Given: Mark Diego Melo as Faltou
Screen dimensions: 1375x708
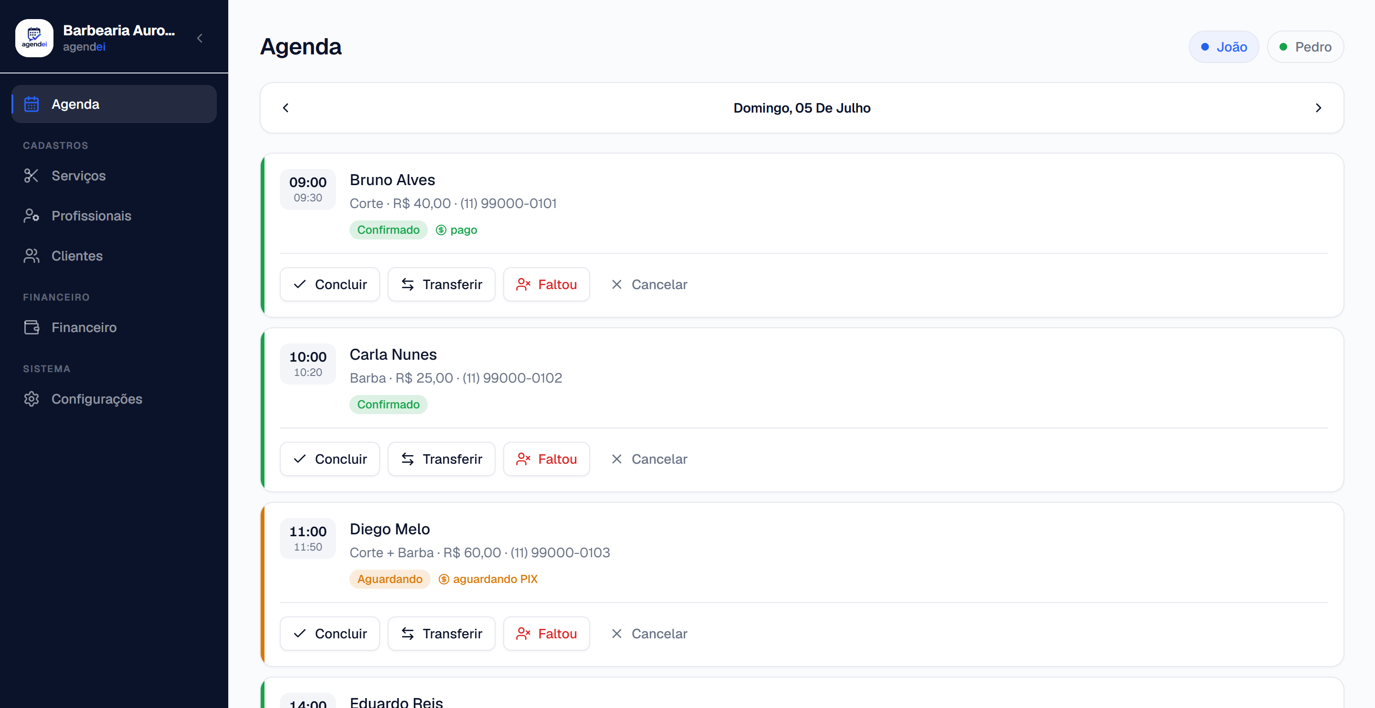Looking at the screenshot, I should pos(547,633).
